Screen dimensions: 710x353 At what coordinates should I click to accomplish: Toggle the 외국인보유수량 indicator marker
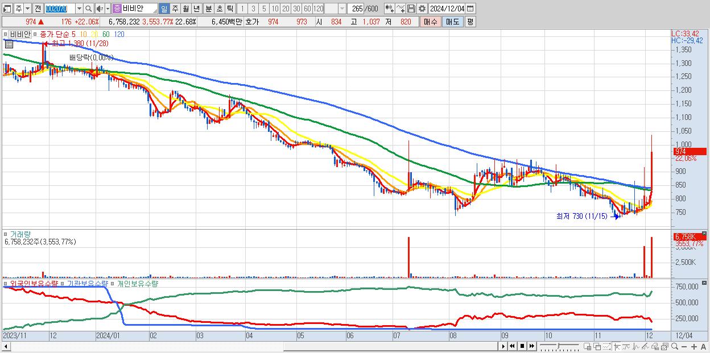pyautogui.click(x=6, y=283)
